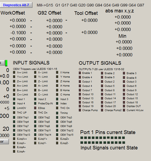Click the Enable 2 output LED
Screen dimensions: 151x161
tap(102, 73)
